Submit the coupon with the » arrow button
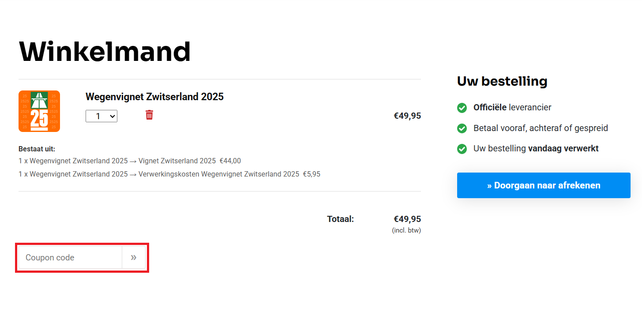This screenshot has width=642, height=331. tap(134, 257)
